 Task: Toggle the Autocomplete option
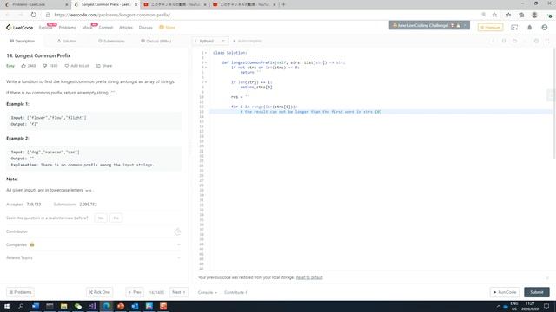247,41
